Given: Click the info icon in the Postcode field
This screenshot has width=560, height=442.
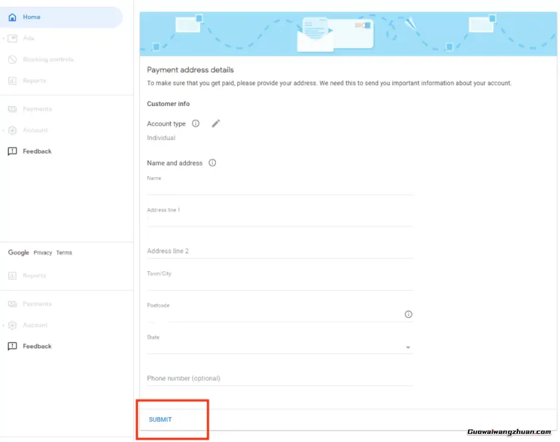Looking at the screenshot, I should point(408,314).
